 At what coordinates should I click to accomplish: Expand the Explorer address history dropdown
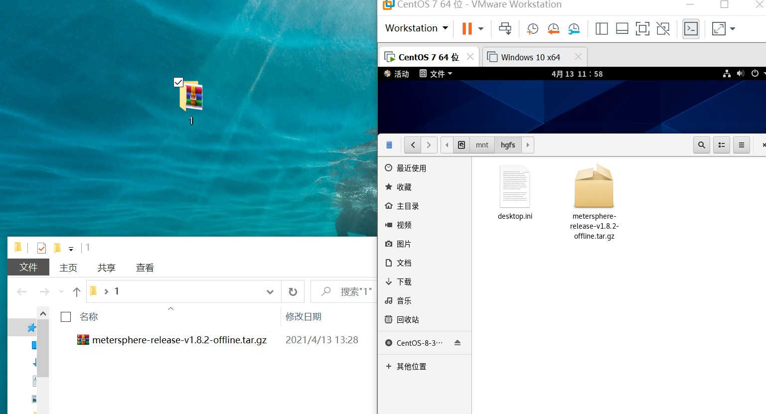pyautogui.click(x=270, y=292)
